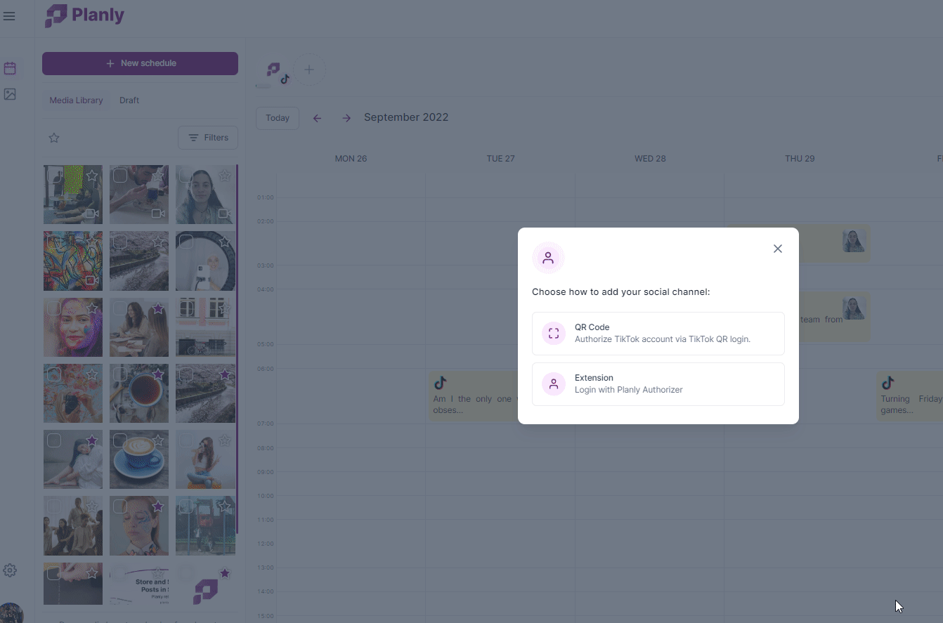This screenshot has height=623, width=943.
Task: Star the ring light phone thumbnail
Action: click(x=225, y=242)
